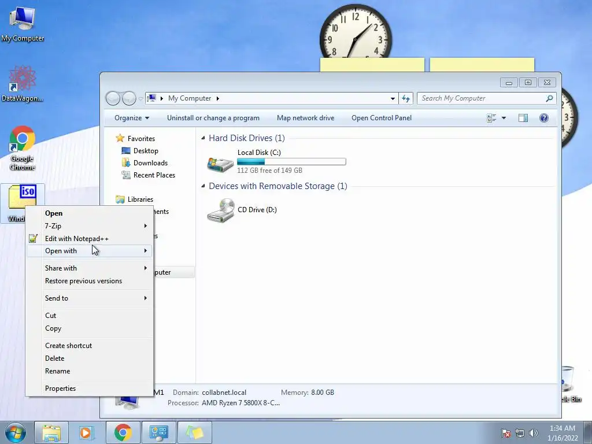Open Properties from the context menu
592x444 pixels.
click(90, 388)
